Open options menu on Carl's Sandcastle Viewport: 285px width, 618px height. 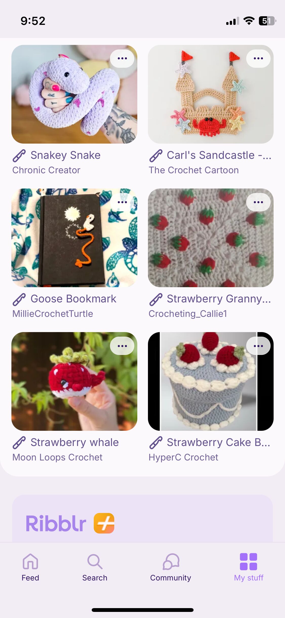pyautogui.click(x=258, y=58)
